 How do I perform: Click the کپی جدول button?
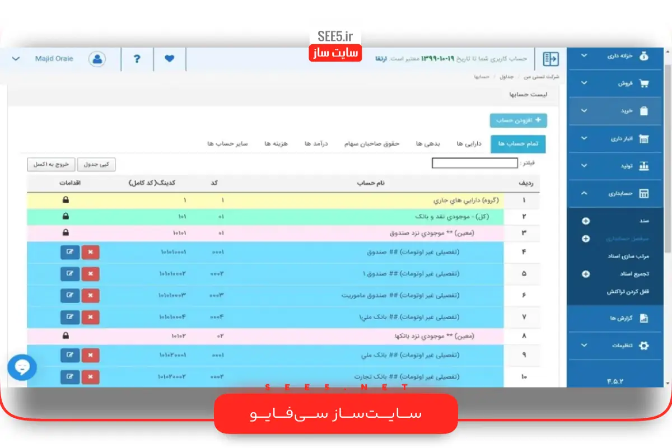(x=96, y=164)
